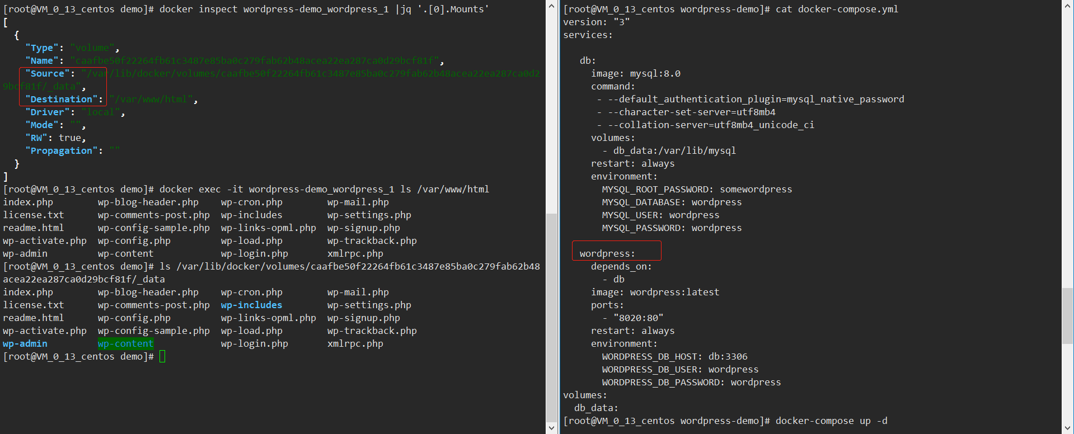Screen dimensions: 1074x434
Task: Click the docker-compose up -d command
Action: pos(832,421)
